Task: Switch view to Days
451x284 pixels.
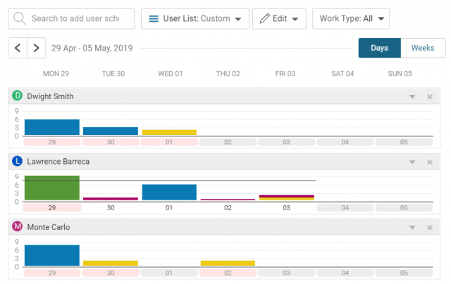Action: [x=379, y=48]
